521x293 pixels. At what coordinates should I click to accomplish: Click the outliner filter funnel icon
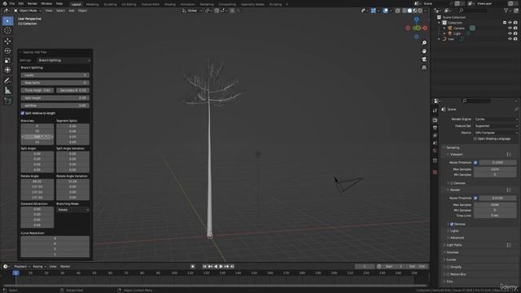point(506,11)
